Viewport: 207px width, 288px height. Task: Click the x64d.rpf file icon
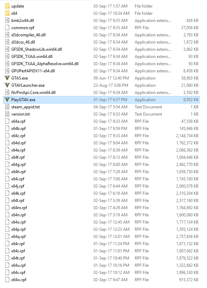pyautogui.click(x=7, y=143)
